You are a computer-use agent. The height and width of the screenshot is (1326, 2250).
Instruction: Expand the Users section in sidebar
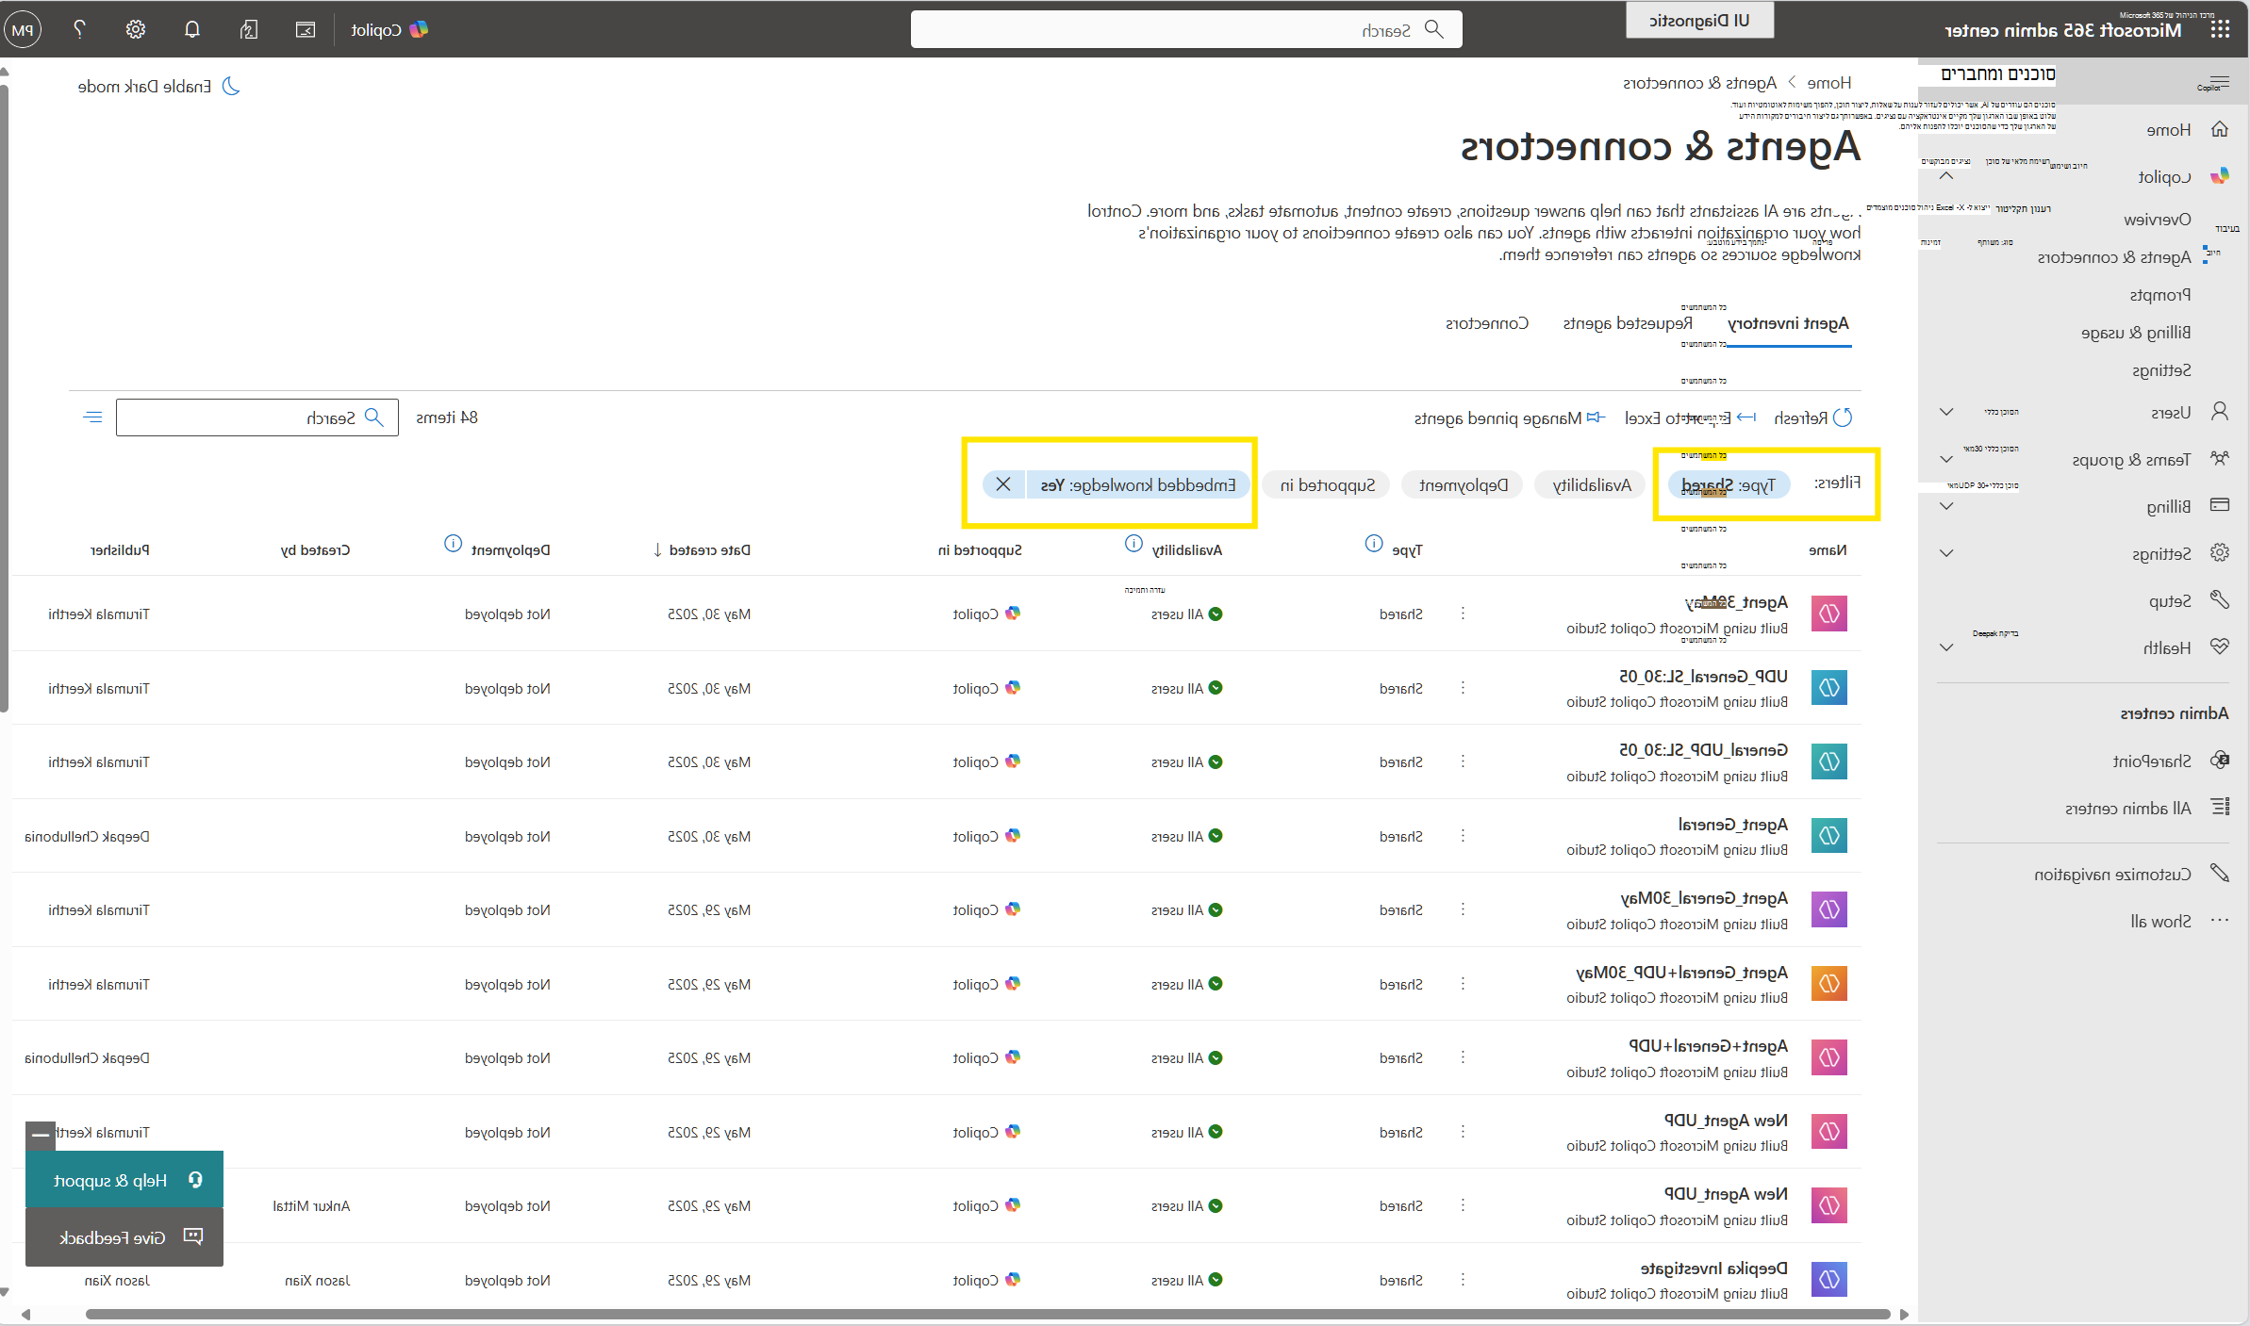click(1946, 412)
